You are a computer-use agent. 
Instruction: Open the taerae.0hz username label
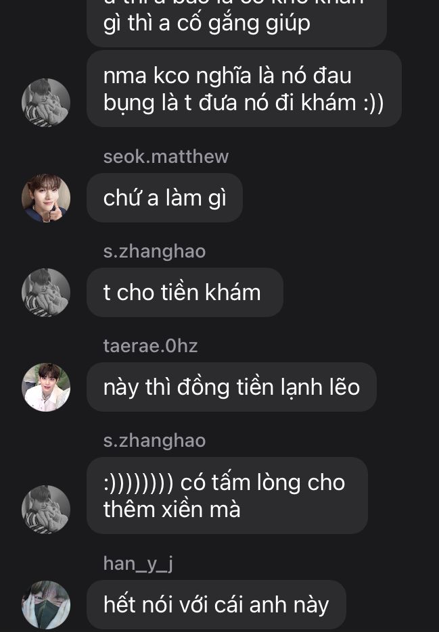[150, 346]
